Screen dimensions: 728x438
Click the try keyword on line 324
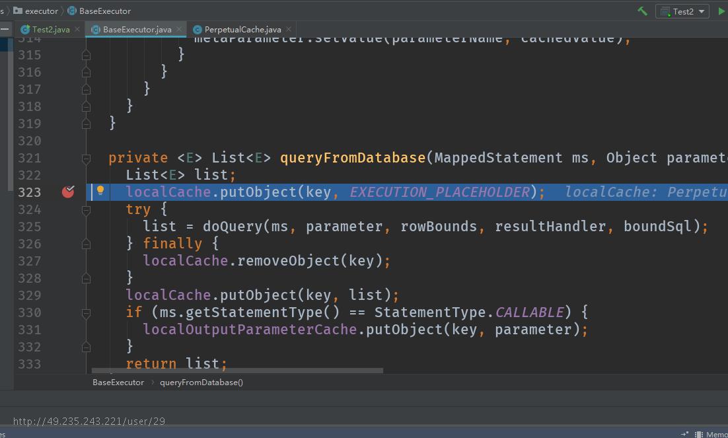[138, 209]
